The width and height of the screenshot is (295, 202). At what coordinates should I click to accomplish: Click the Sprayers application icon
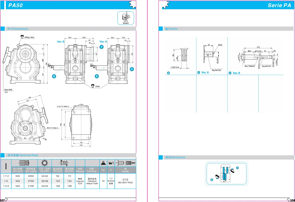pos(126,18)
